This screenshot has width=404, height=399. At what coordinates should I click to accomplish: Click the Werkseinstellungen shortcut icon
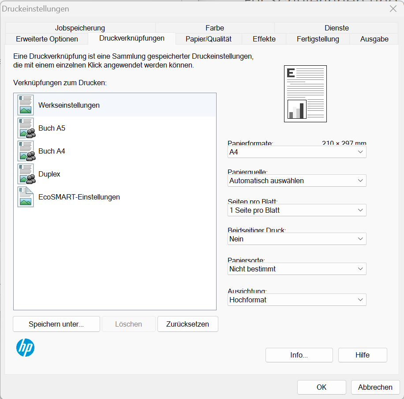[26, 105]
